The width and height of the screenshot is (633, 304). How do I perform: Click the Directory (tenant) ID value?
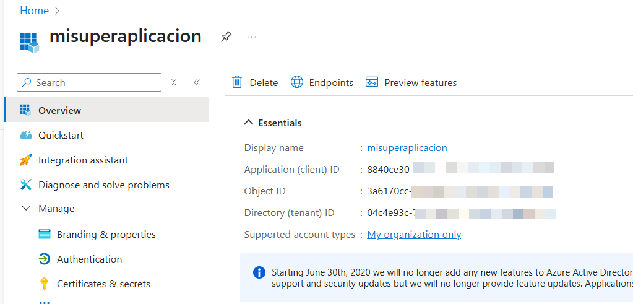462,213
